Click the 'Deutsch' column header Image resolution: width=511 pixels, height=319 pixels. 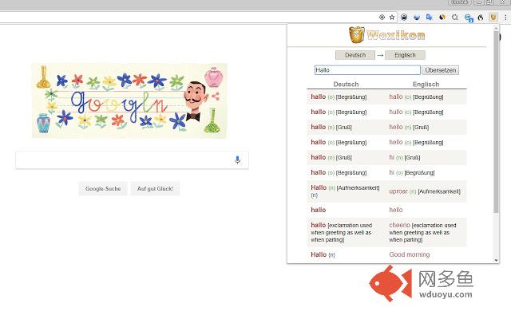346,85
